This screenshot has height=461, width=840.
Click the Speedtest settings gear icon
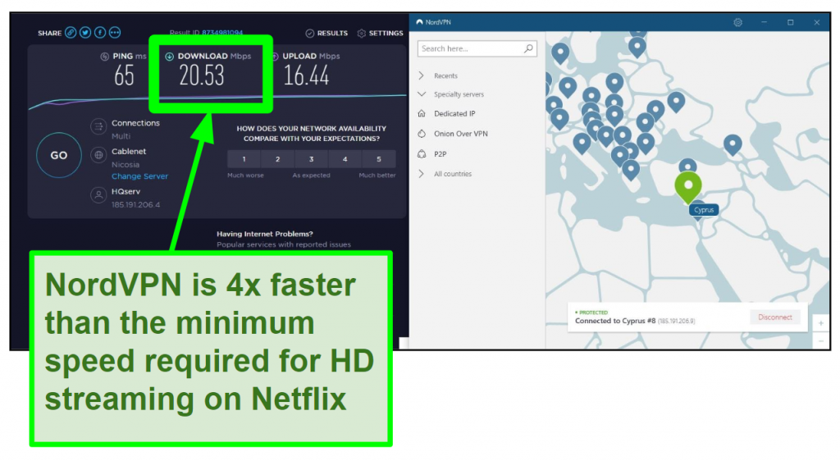point(361,33)
